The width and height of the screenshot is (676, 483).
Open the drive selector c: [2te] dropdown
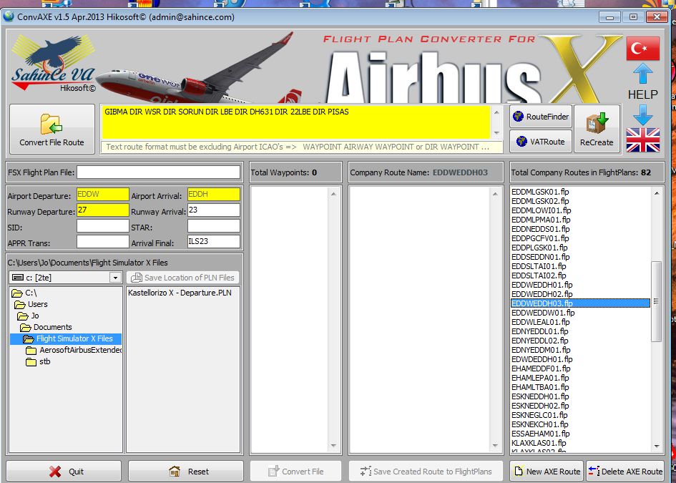click(x=115, y=278)
